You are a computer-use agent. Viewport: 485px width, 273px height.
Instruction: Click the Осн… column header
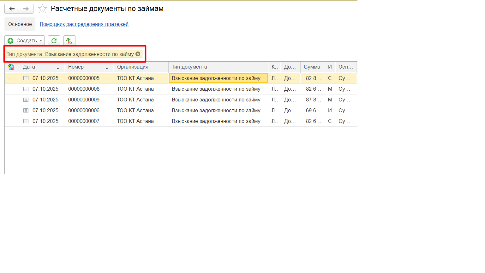[x=346, y=67]
